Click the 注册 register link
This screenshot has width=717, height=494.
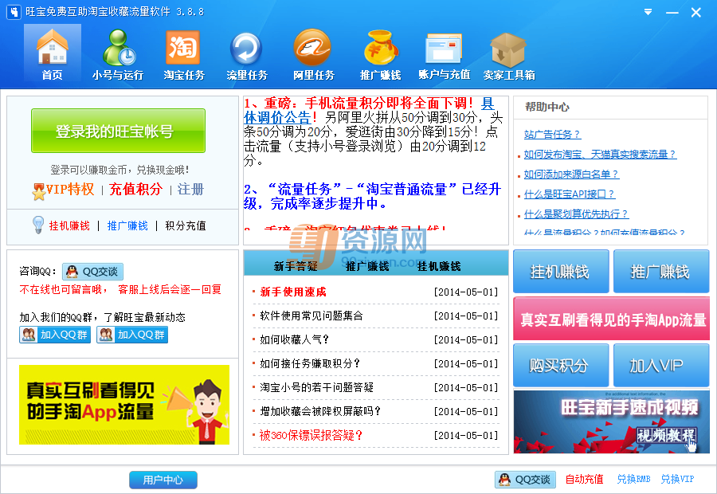[x=190, y=190]
